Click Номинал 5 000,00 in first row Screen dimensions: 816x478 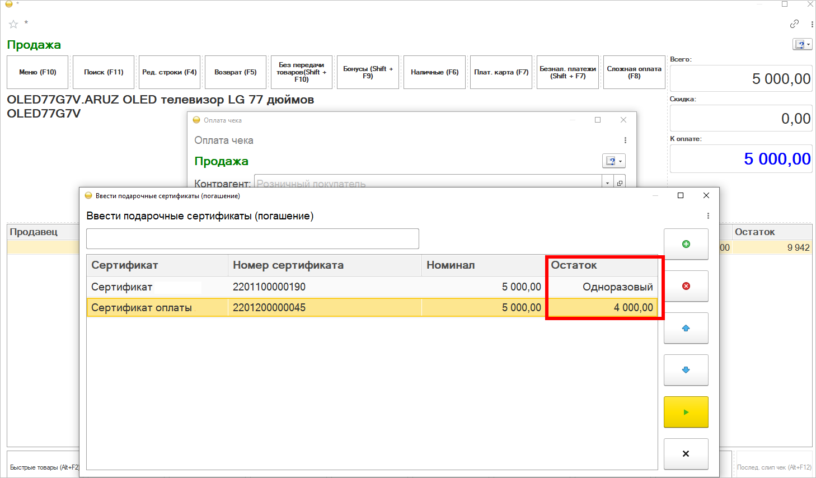click(x=522, y=287)
